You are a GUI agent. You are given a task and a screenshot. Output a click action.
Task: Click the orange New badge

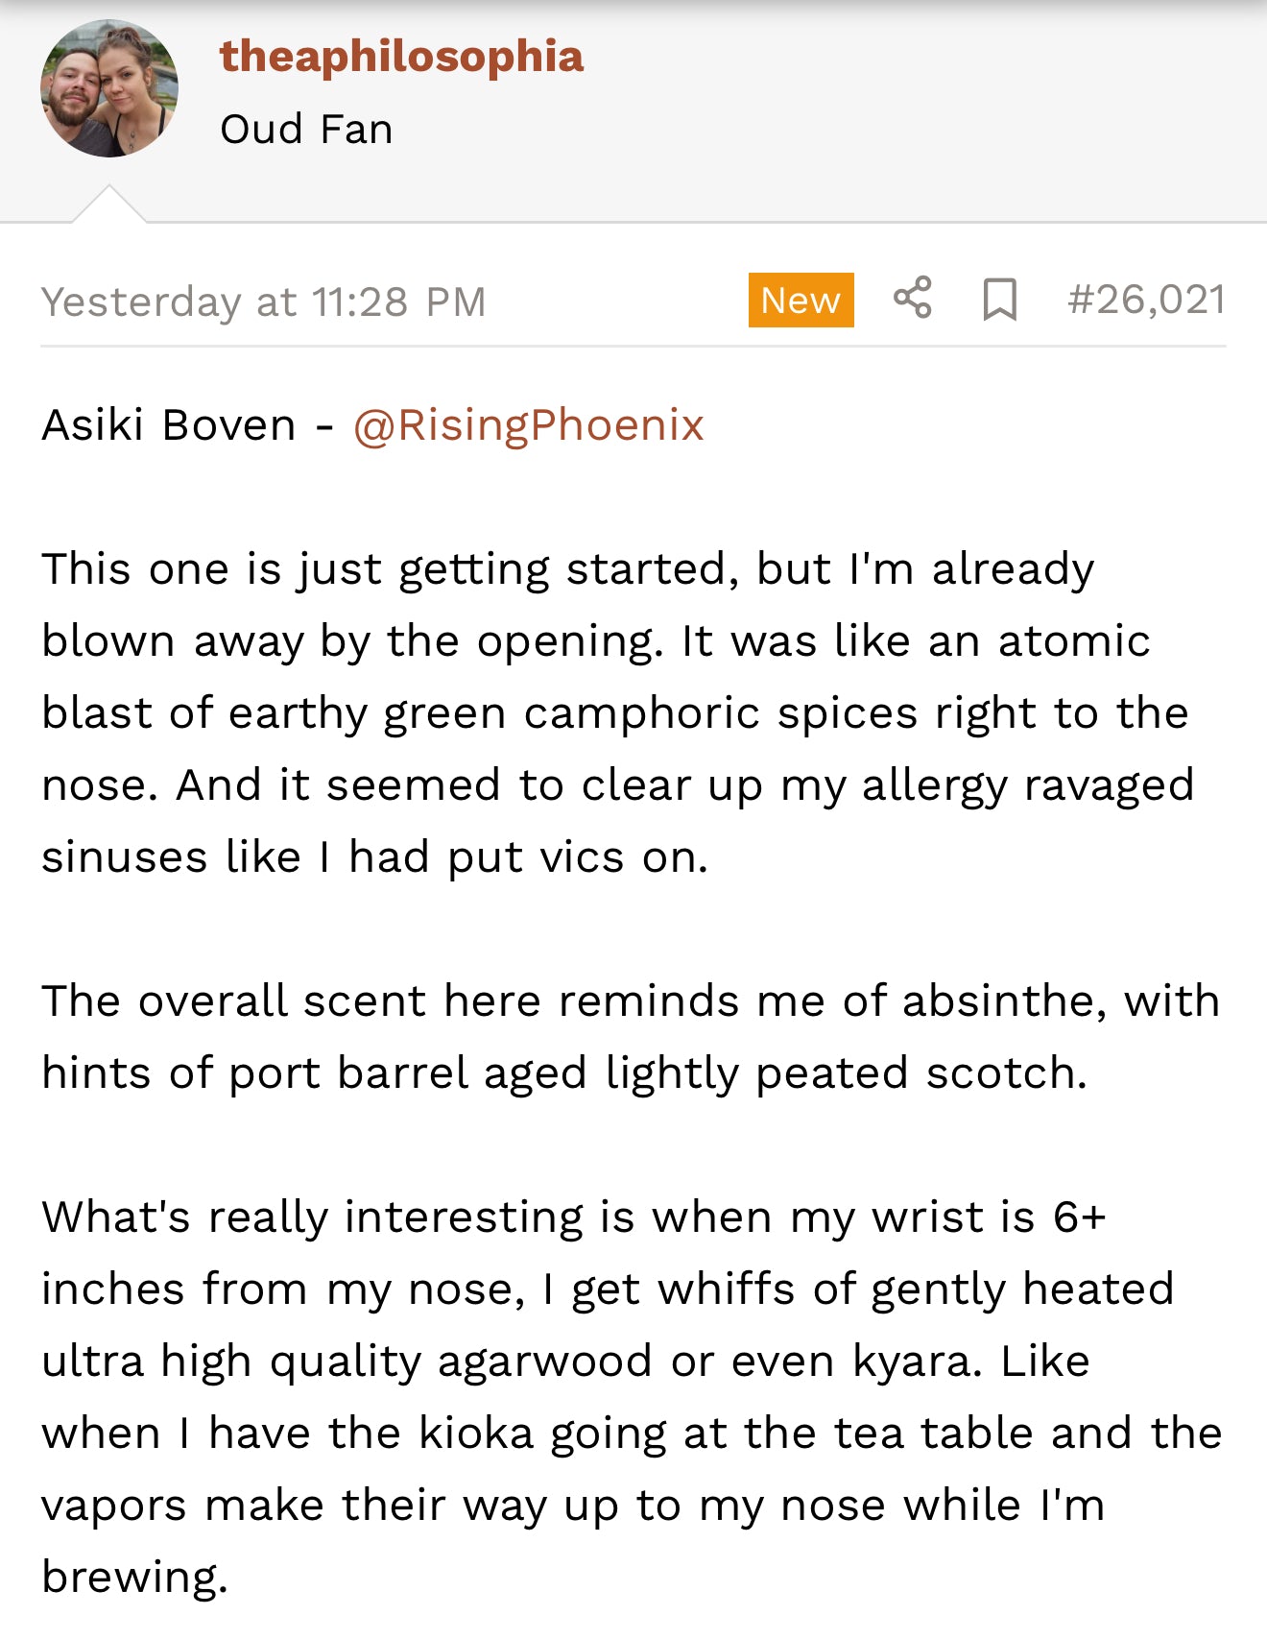[x=801, y=300]
